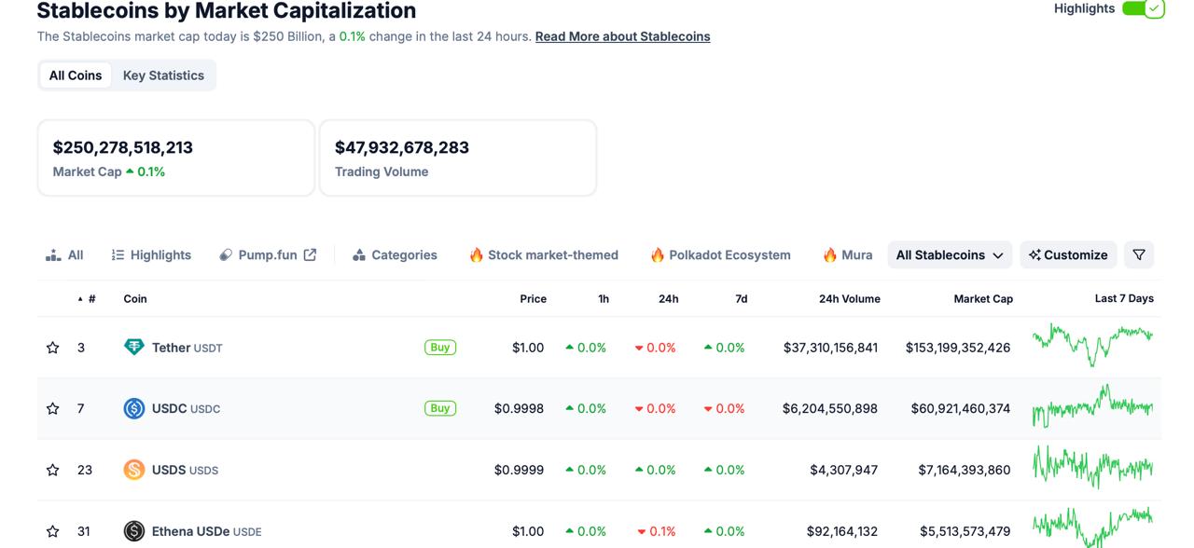Select the Highlights filter tab
1194x548 pixels.
tap(151, 255)
